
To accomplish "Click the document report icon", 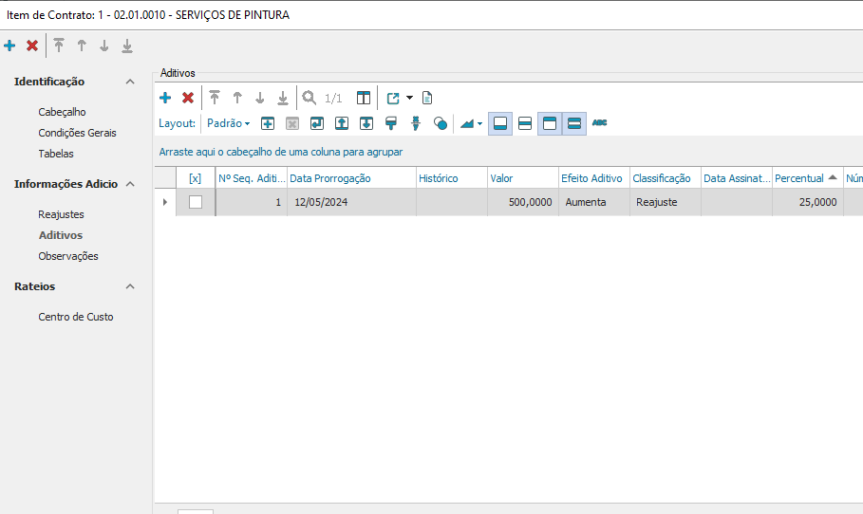I will coord(427,98).
